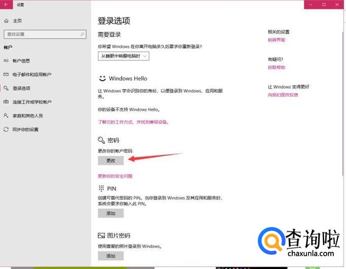The width and height of the screenshot is (346, 269).
Task: Click the 更改你的帐户密码 text
Action: point(115,151)
